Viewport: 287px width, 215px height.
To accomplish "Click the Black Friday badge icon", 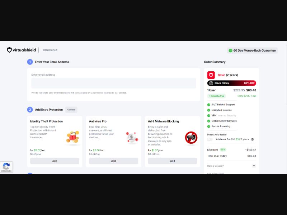I will coord(211,83).
